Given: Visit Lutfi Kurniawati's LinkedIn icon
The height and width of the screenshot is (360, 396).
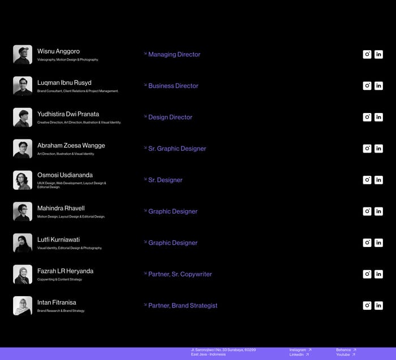Looking at the screenshot, I should tap(378, 242).
